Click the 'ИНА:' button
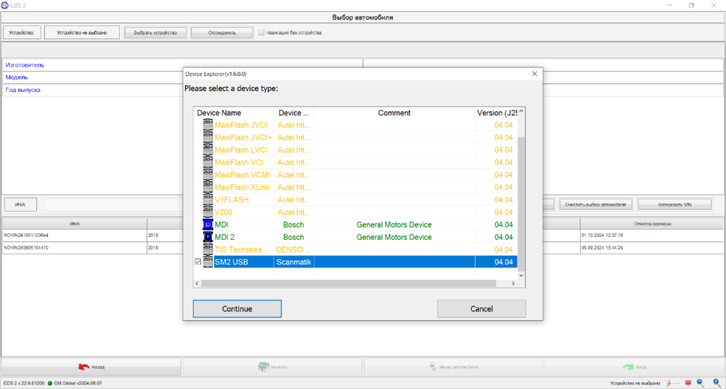Image resolution: width=726 pixels, height=389 pixels. (20, 204)
